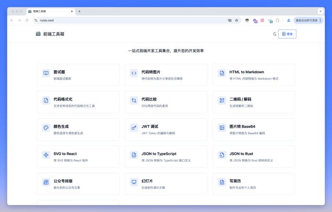This screenshot has width=332, height=212.
Task: Click the SVG to React component icon
Action: [46, 155]
